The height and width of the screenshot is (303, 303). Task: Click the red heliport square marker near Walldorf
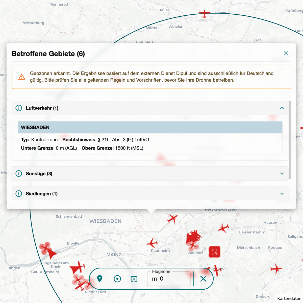click(x=214, y=252)
